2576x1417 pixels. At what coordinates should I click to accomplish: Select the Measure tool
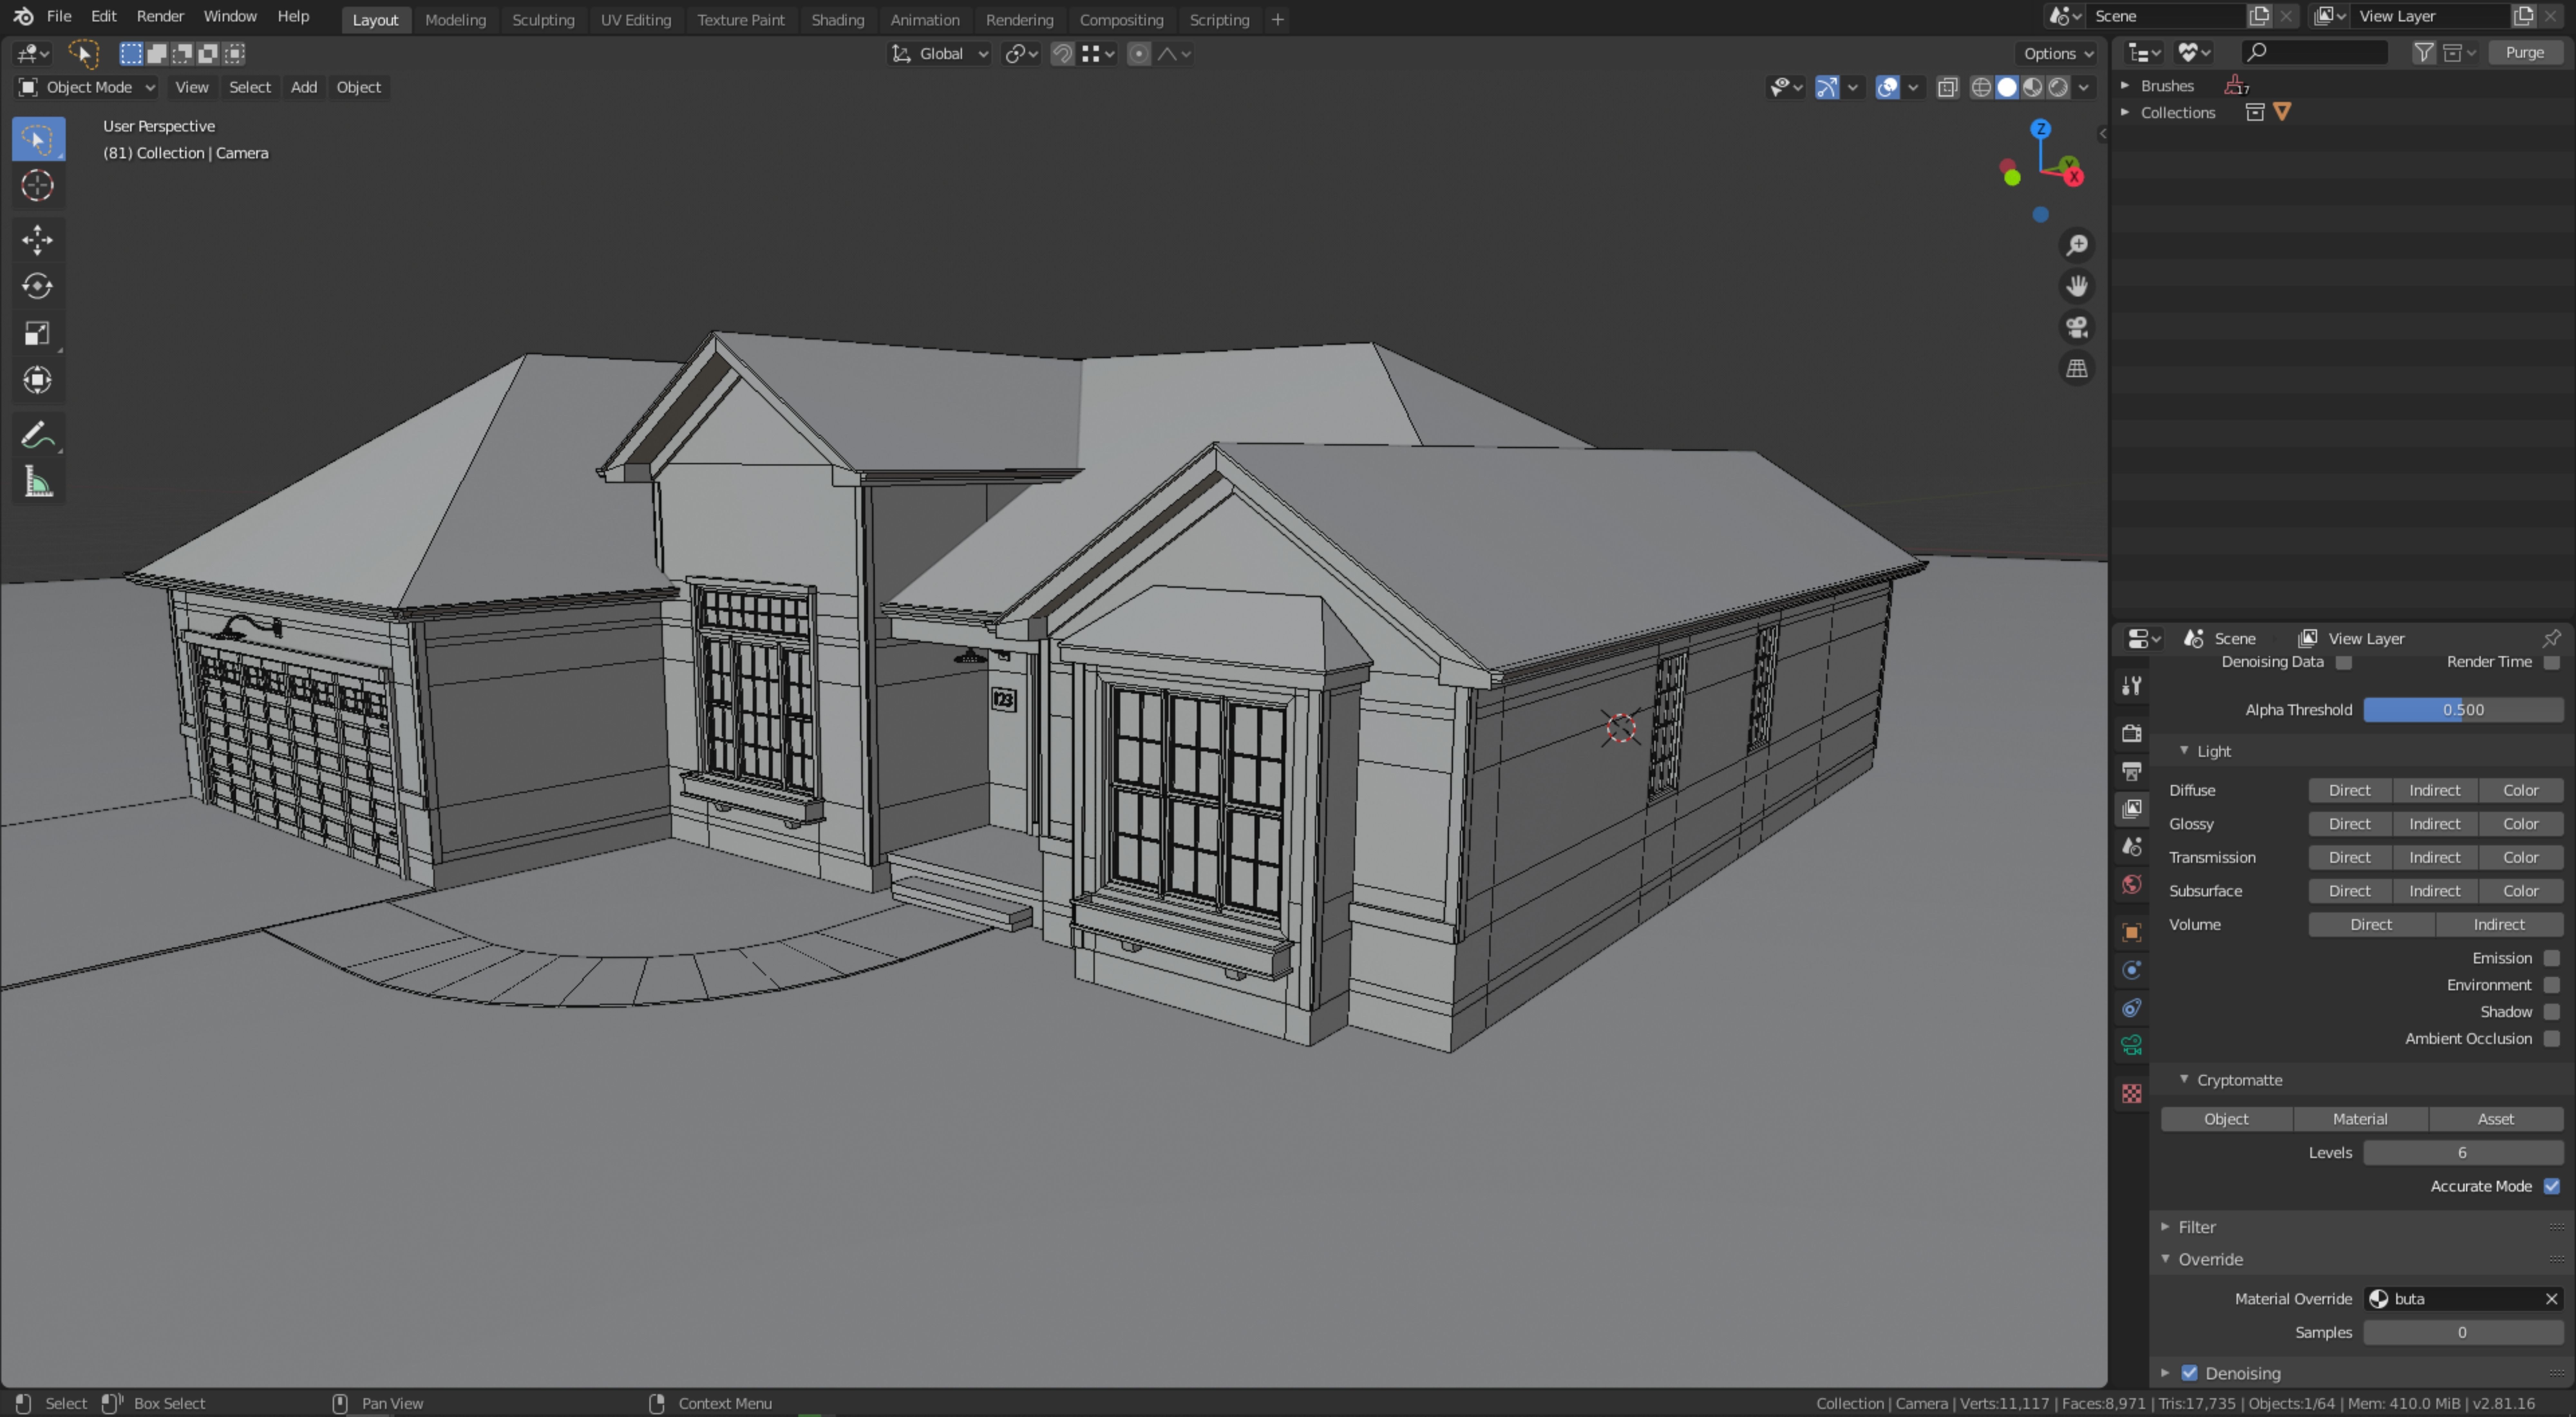pos(38,482)
